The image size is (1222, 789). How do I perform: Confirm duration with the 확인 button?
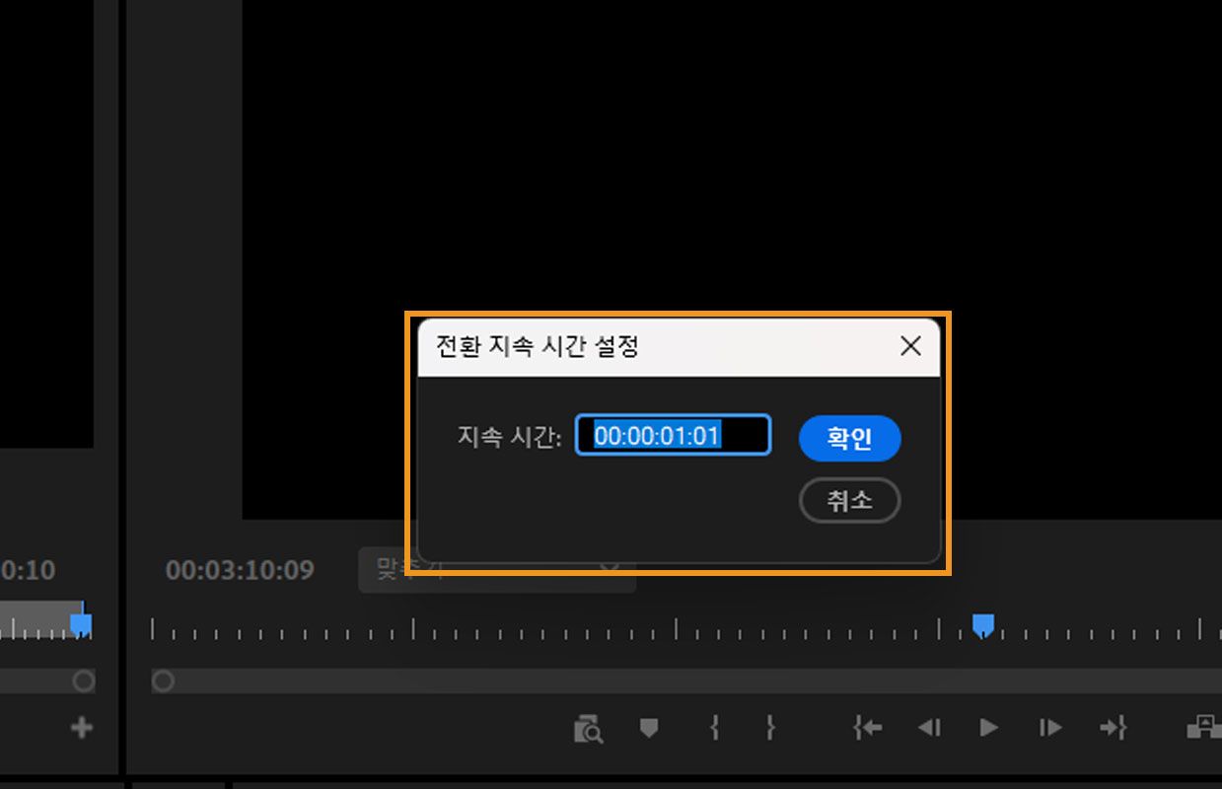848,438
